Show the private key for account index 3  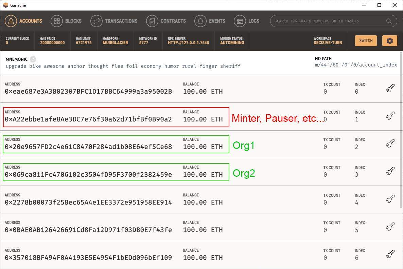click(390, 171)
